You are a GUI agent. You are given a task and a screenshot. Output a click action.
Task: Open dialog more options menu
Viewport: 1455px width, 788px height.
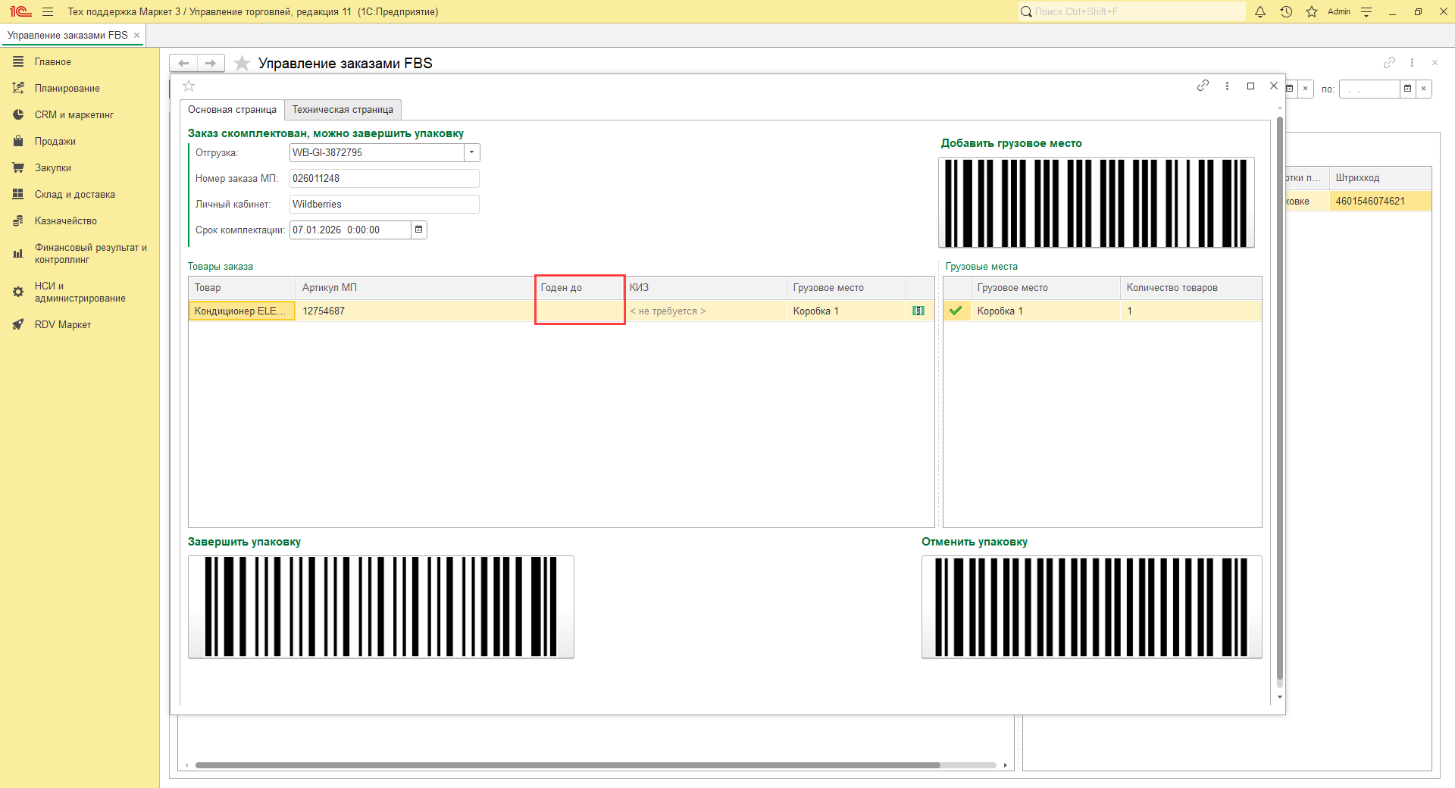click(1227, 86)
